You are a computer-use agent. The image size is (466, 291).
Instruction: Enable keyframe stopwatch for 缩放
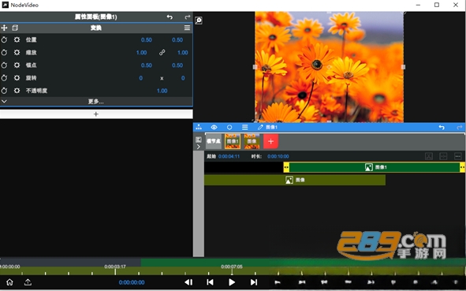coord(4,52)
